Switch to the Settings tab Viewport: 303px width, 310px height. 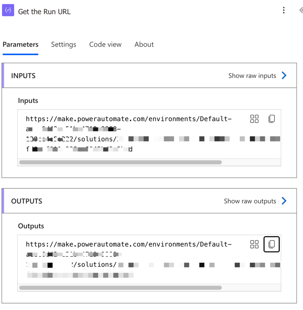[64, 45]
